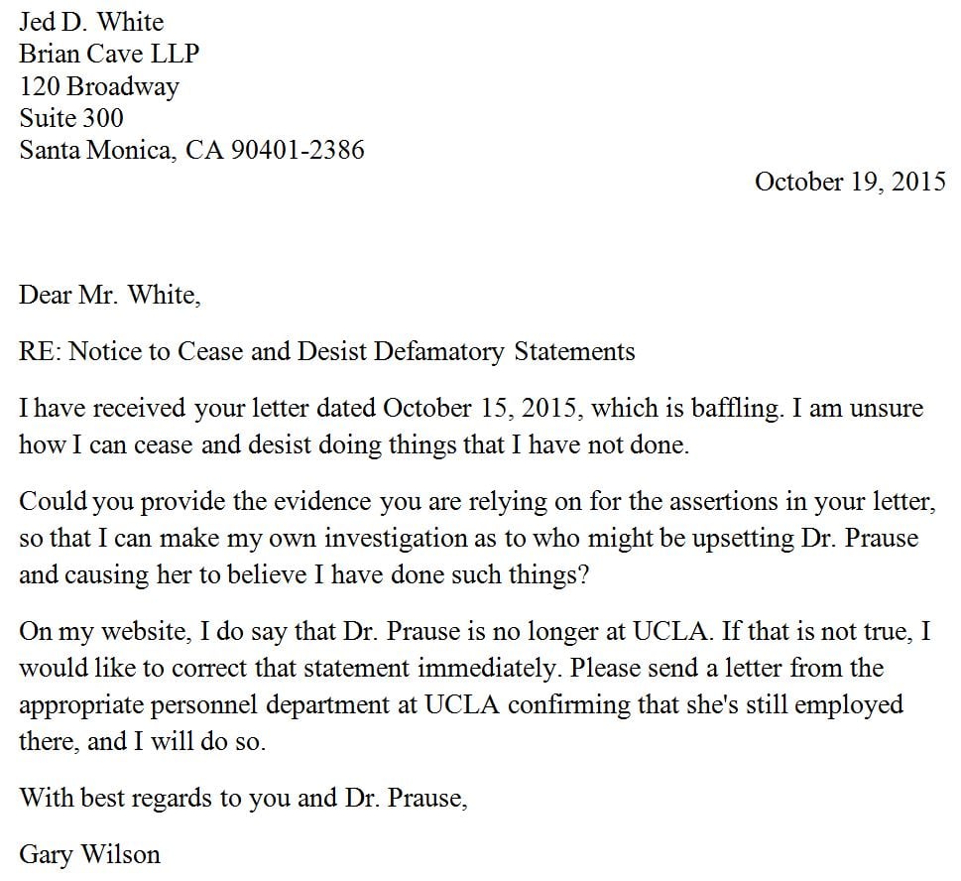Click the With best regards closing line
The width and height of the screenshot is (961, 881).
(x=242, y=797)
